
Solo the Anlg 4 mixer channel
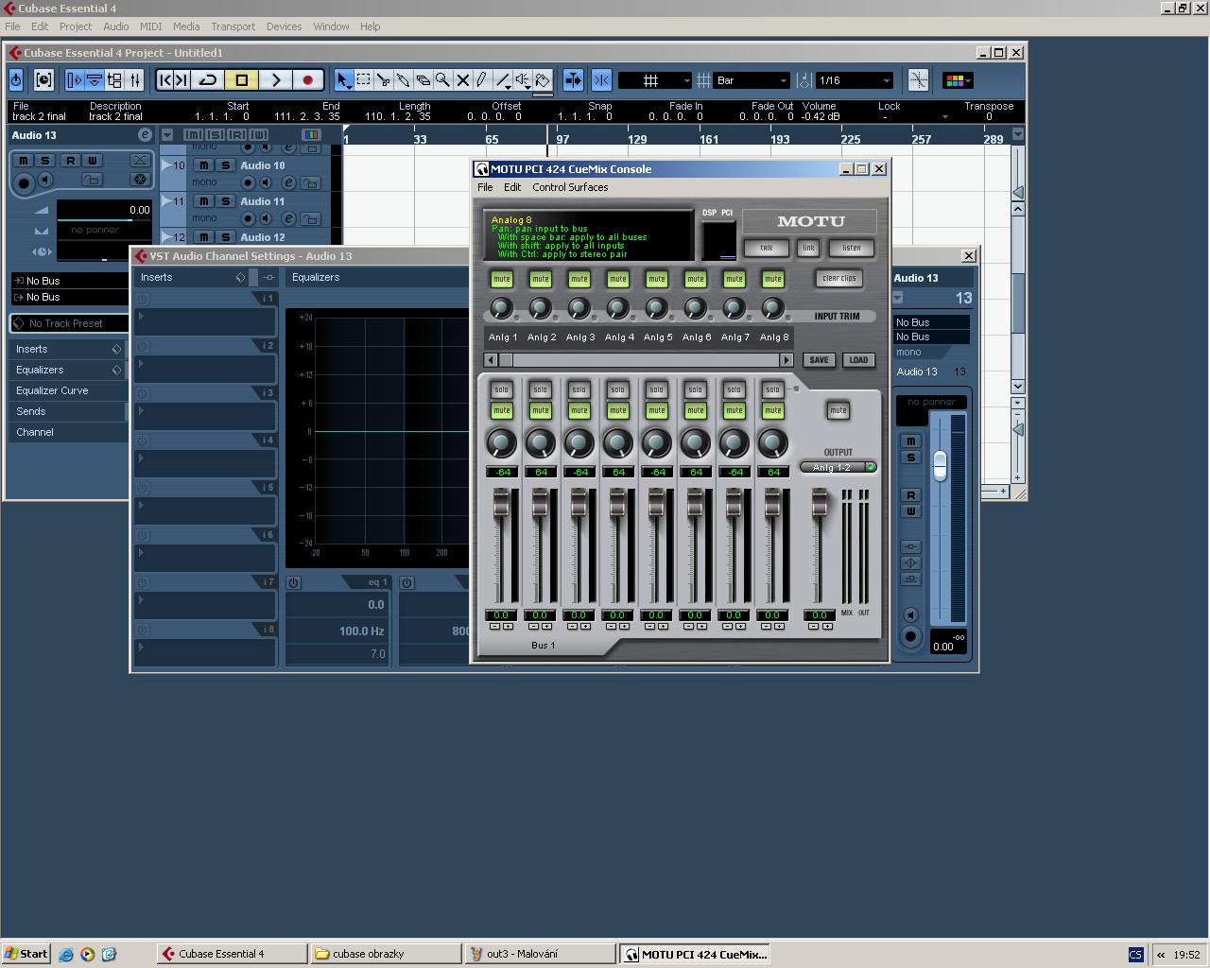pos(617,389)
